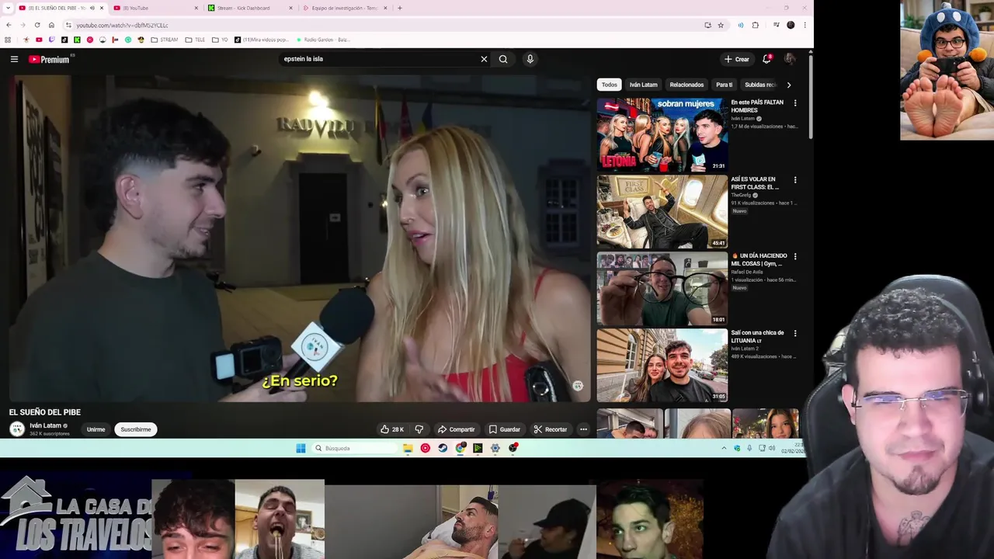Like the video with 28 K likes

click(391, 429)
